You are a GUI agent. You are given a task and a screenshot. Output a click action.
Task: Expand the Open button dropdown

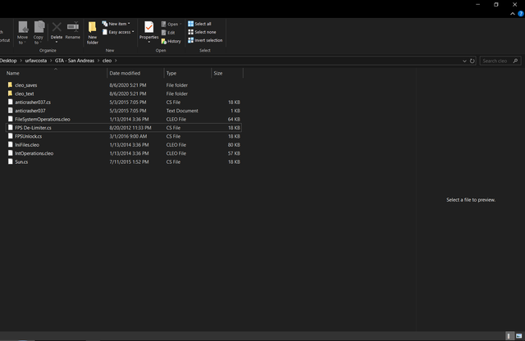click(180, 24)
